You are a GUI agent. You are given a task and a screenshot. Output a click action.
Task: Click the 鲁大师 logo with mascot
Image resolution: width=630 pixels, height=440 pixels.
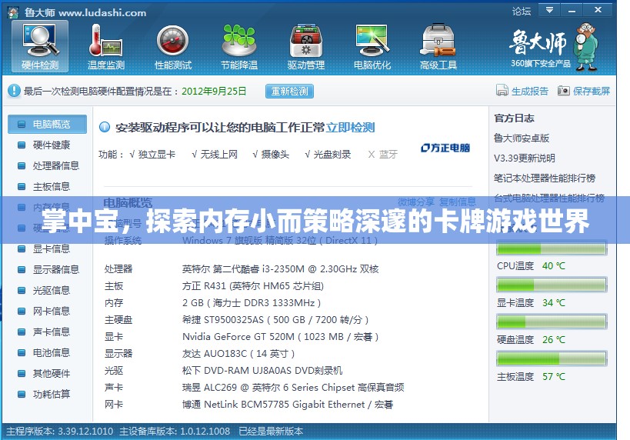[553, 47]
